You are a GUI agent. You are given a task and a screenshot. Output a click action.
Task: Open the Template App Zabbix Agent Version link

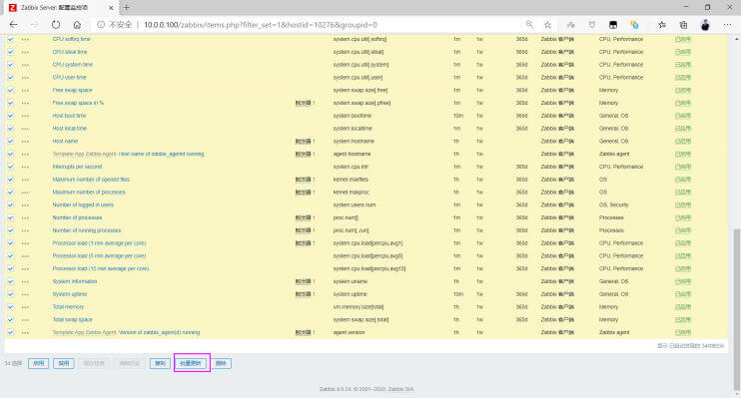159,332
